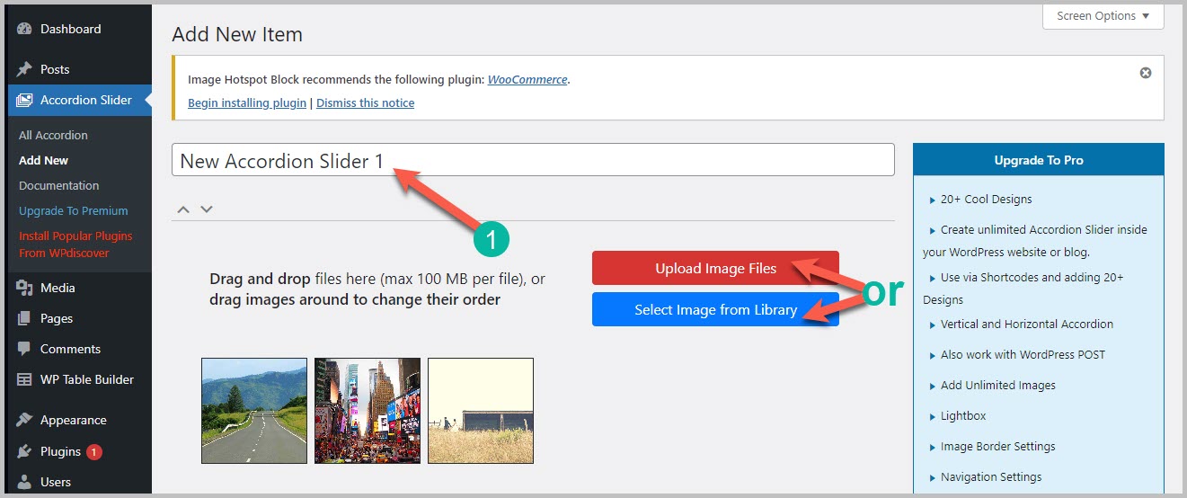The image size is (1187, 498).
Task: Open the Appearance menu
Action: point(75,420)
